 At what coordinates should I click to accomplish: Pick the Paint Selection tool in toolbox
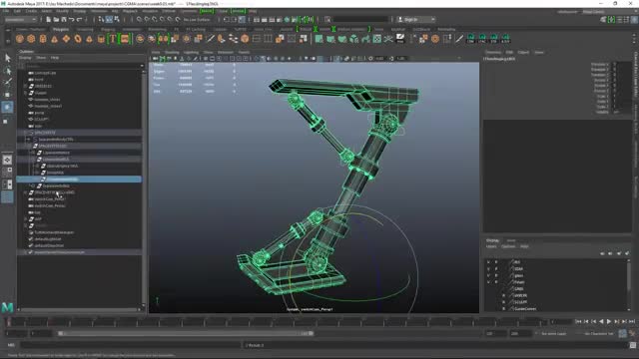coord(7,83)
